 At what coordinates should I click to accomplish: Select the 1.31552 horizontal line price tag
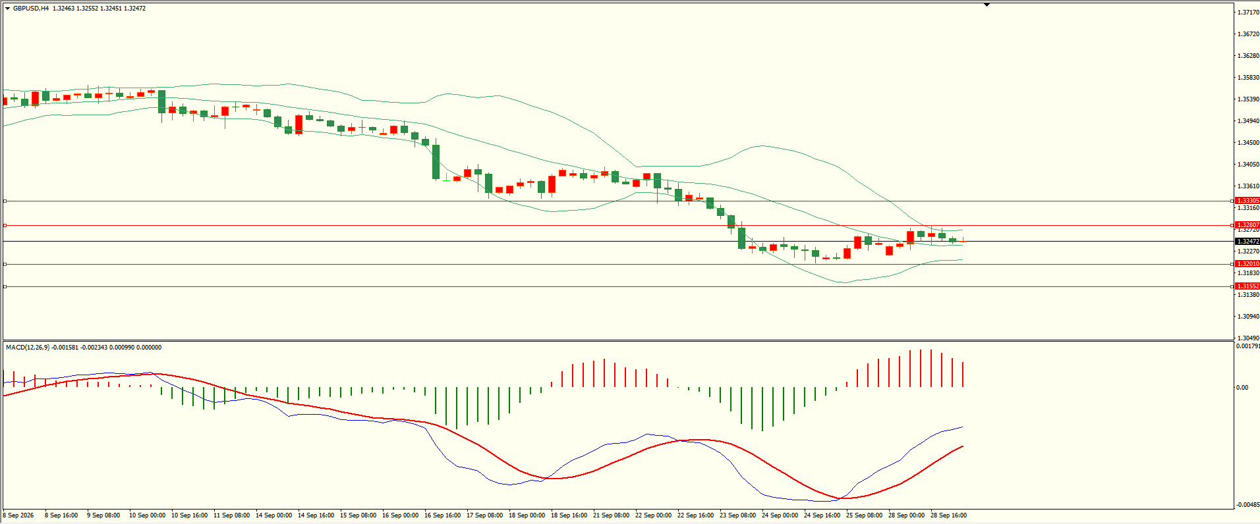point(1247,286)
